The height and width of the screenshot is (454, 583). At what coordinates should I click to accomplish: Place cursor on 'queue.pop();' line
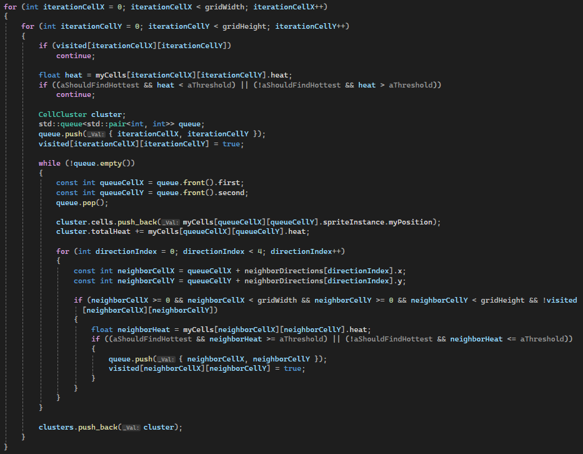click(x=82, y=203)
